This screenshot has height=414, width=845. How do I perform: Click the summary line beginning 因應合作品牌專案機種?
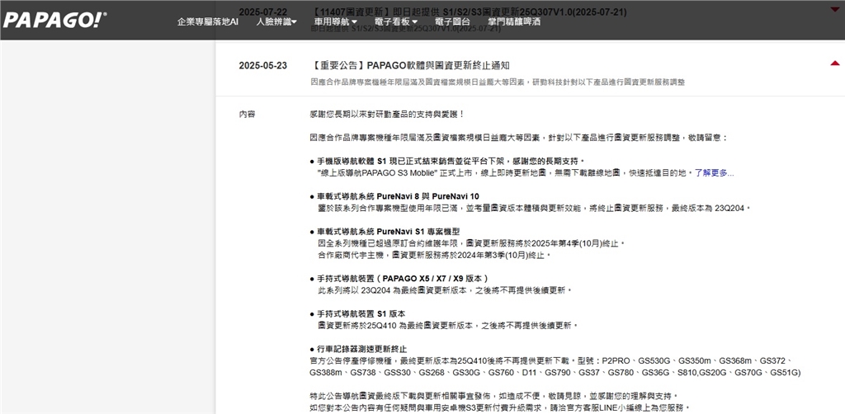pos(497,82)
